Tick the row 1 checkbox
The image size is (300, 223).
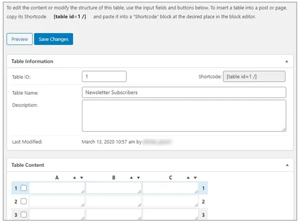24,188
